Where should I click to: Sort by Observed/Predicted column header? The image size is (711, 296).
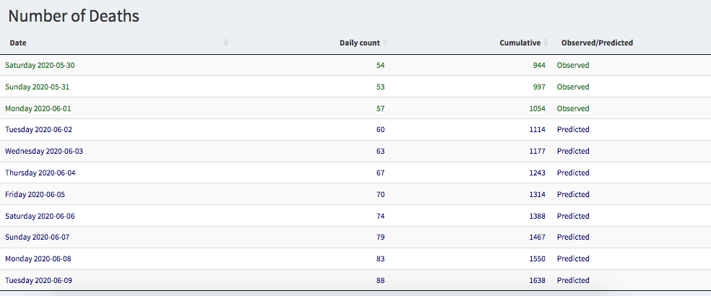(x=597, y=43)
